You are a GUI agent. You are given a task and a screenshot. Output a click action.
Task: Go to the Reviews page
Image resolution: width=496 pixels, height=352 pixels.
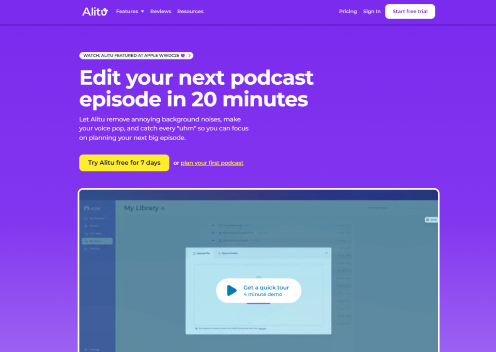(161, 12)
